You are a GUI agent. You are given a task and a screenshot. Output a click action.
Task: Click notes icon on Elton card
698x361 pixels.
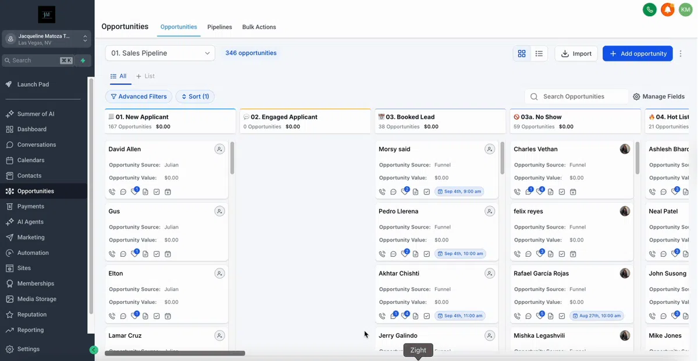tap(145, 316)
